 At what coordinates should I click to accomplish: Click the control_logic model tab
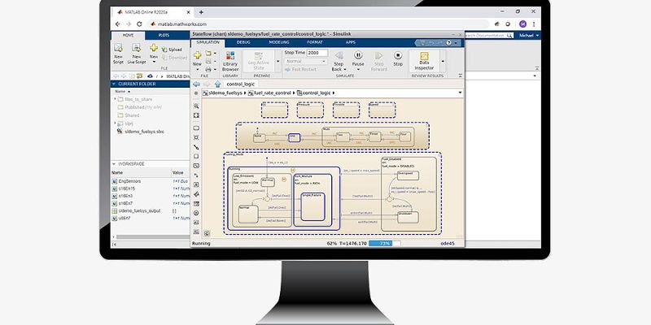[x=240, y=84]
